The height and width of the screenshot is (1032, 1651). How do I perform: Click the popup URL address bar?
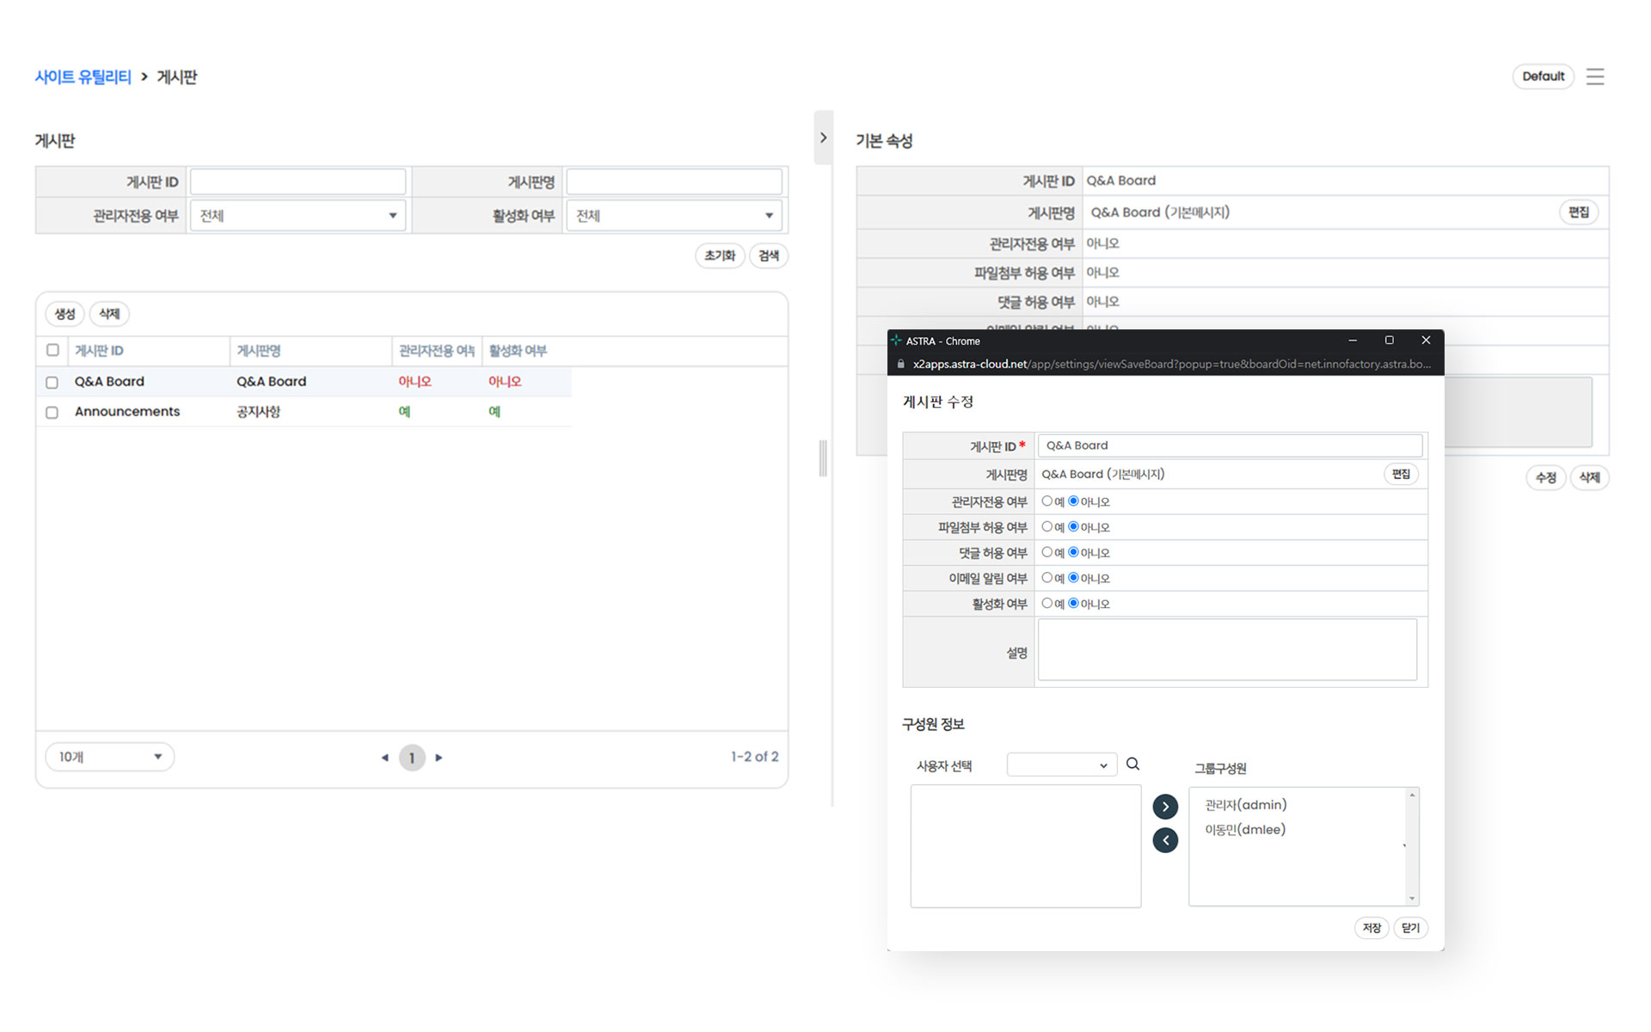[1171, 364]
